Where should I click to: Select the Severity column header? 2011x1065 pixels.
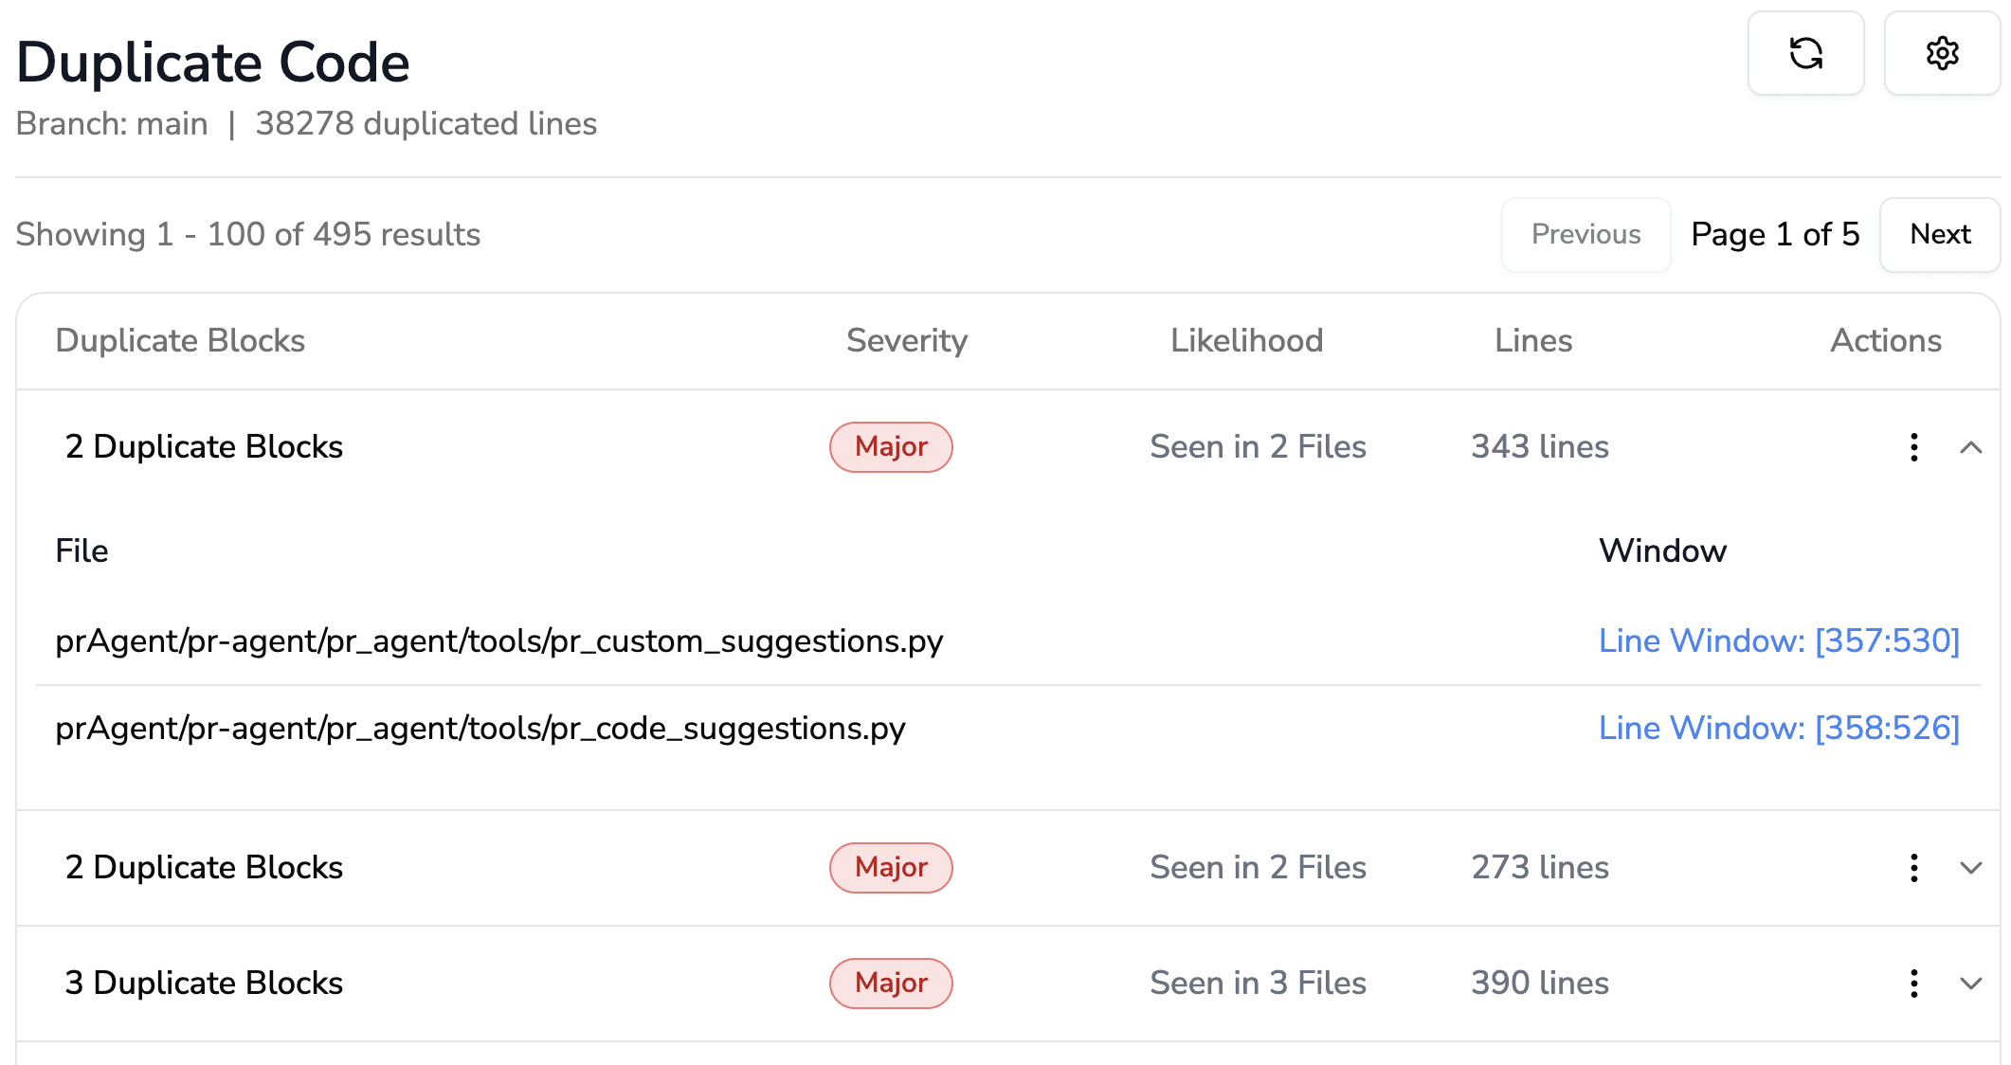click(906, 340)
